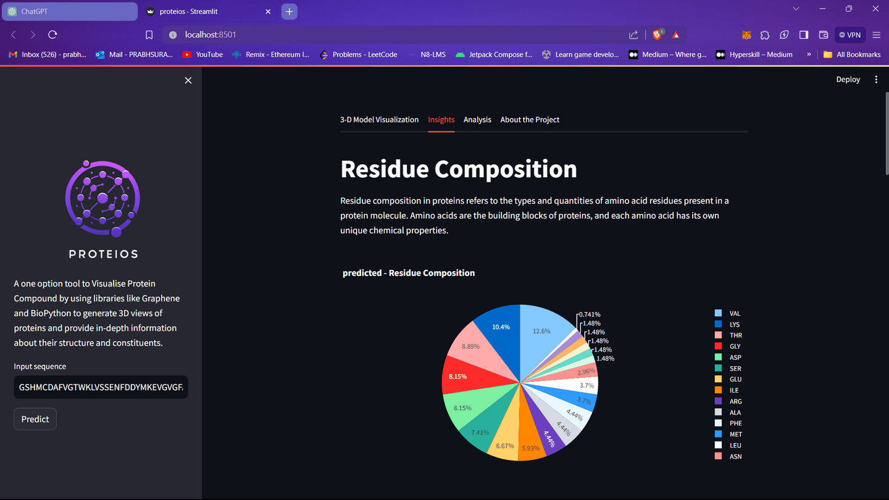Toggle the VAL legend color swatch
The height and width of the screenshot is (500, 889).
point(718,314)
